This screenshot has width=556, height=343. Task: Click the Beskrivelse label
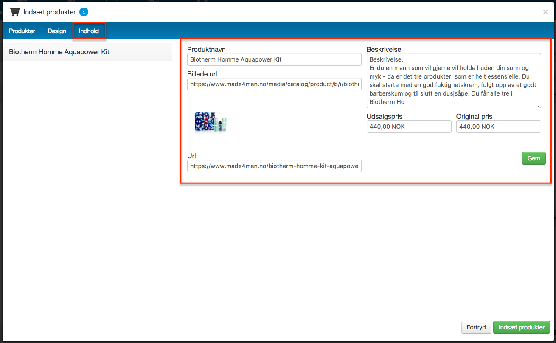pos(384,49)
